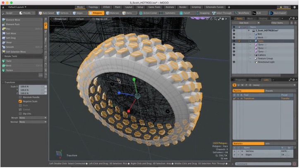Screen dimensions: 300x168
Task: Hide the Bolt item visibility
Action: [234, 34]
